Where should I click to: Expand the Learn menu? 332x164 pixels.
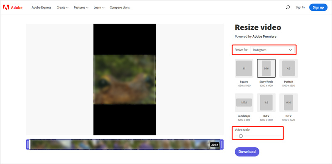pyautogui.click(x=99, y=7)
